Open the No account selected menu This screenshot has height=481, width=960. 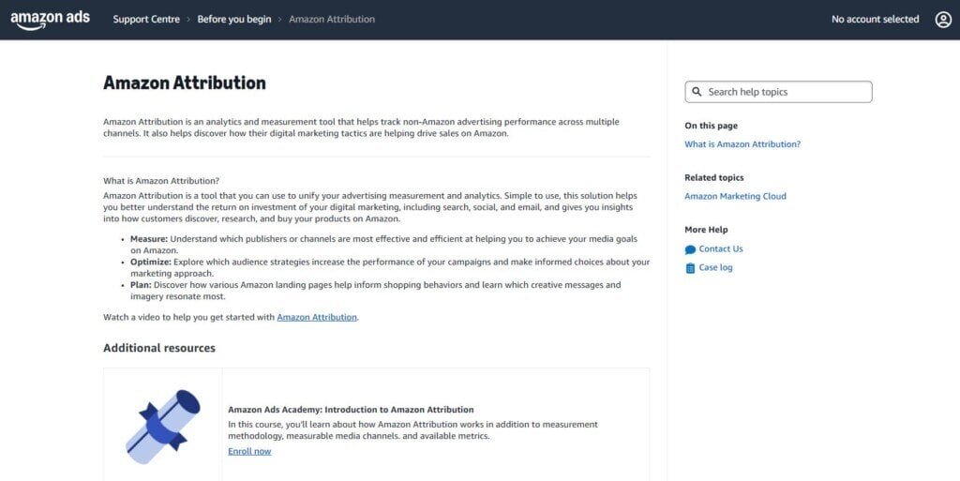tap(875, 19)
